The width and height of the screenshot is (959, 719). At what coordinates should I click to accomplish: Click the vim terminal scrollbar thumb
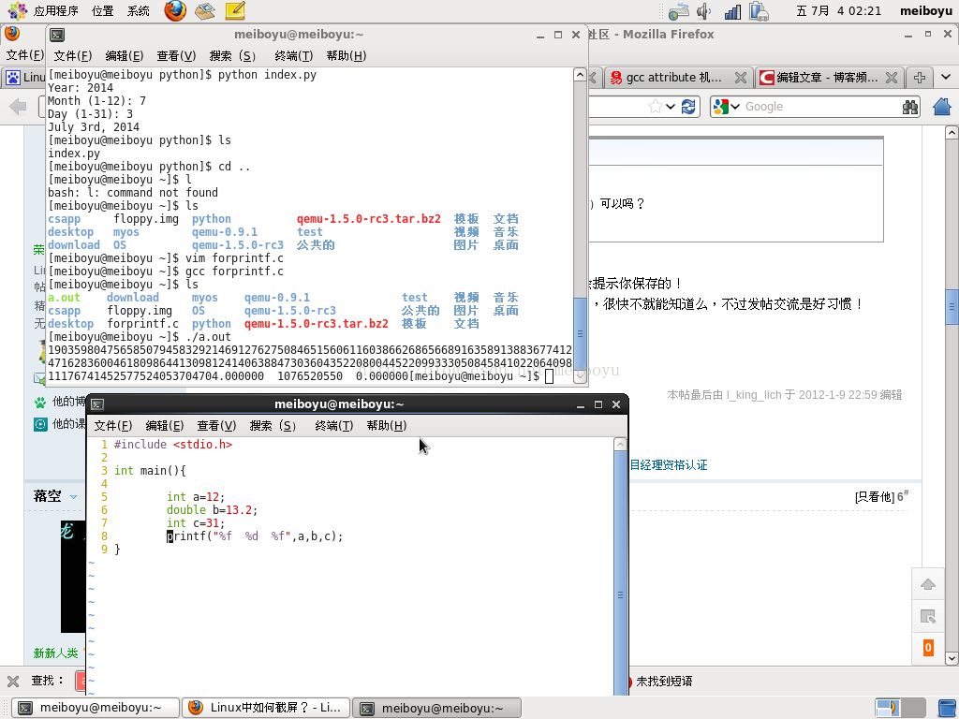pyautogui.click(x=620, y=574)
